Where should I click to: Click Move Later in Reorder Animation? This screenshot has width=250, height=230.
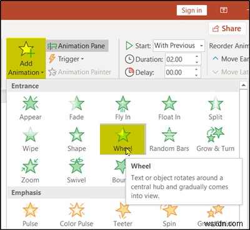230,72
